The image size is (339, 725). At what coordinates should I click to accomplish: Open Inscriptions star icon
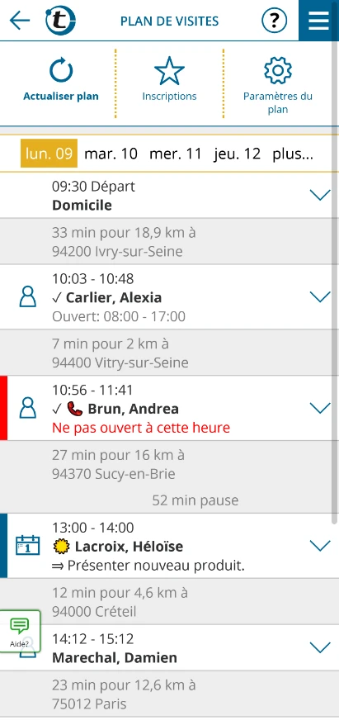click(169, 71)
